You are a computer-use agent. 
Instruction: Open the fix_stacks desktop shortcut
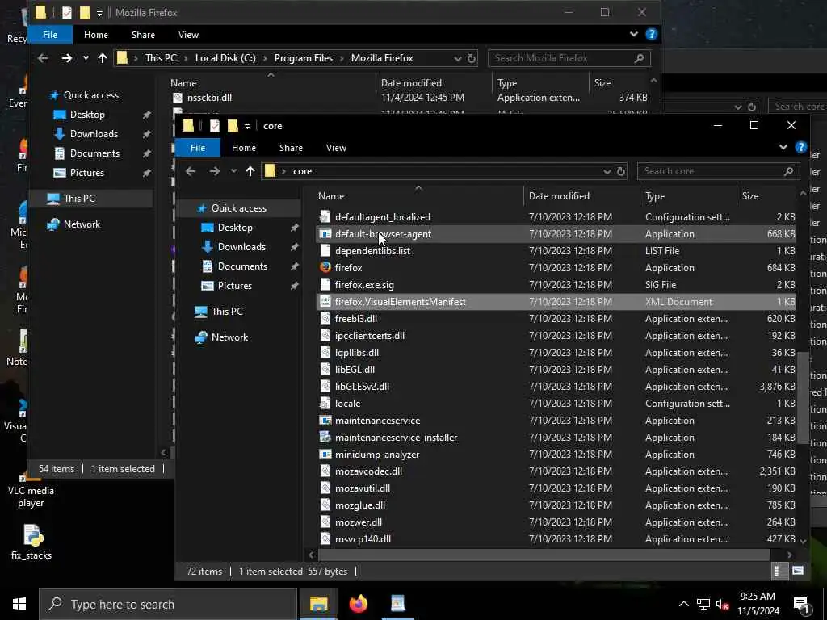(31, 542)
